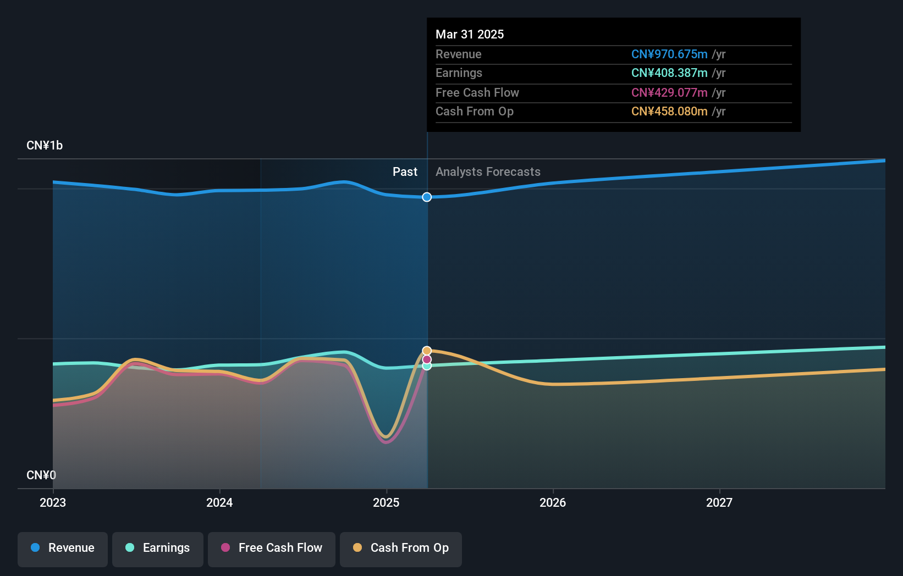This screenshot has height=576, width=903.
Task: Click the Revenue row label in tooltip
Action: click(x=459, y=54)
